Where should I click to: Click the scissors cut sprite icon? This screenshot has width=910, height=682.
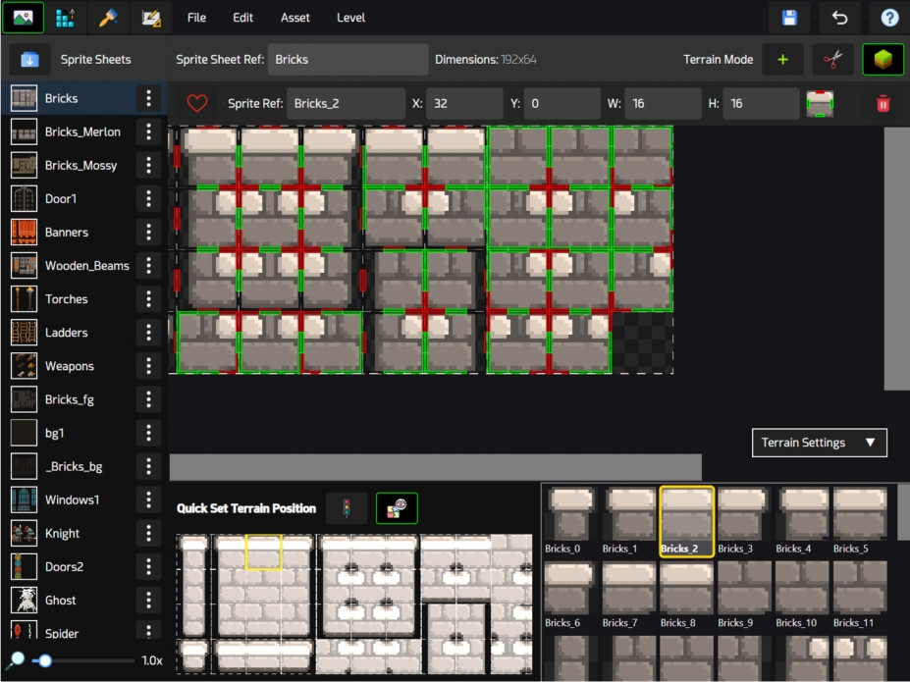click(832, 60)
